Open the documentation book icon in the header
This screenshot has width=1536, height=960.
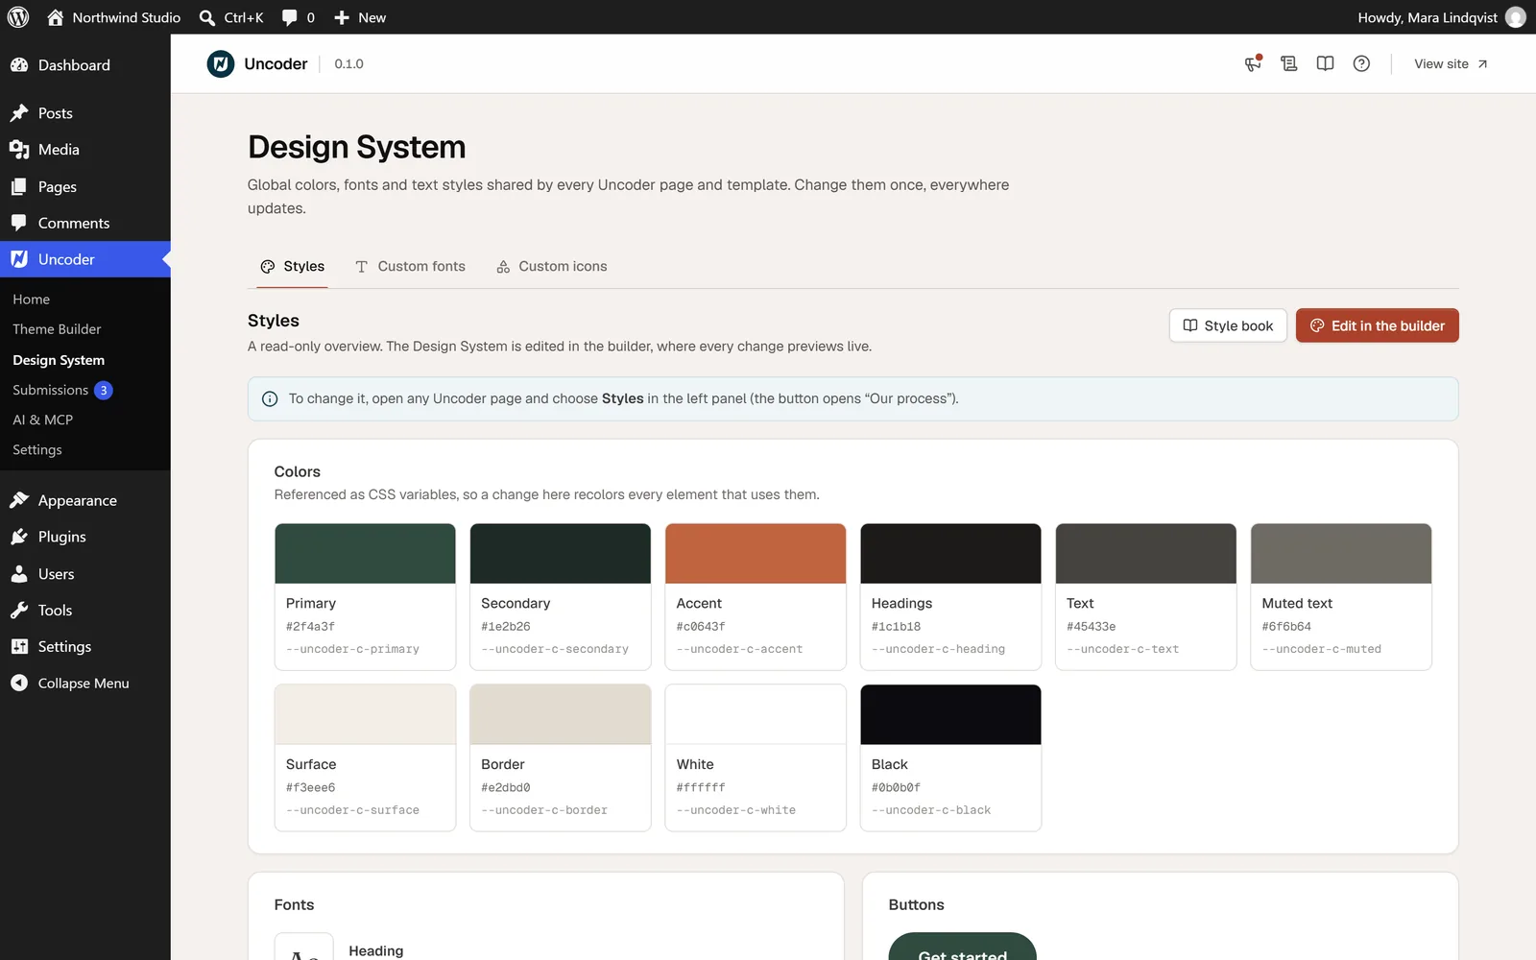pyautogui.click(x=1325, y=63)
